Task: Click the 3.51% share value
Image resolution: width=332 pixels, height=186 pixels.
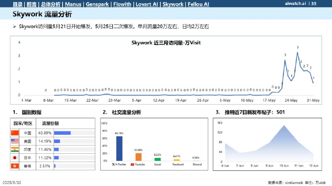Action: 45,166
